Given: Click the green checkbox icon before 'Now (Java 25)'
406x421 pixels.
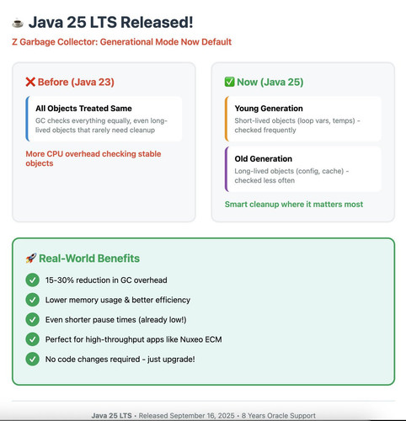Looking at the screenshot, I should [x=229, y=82].
